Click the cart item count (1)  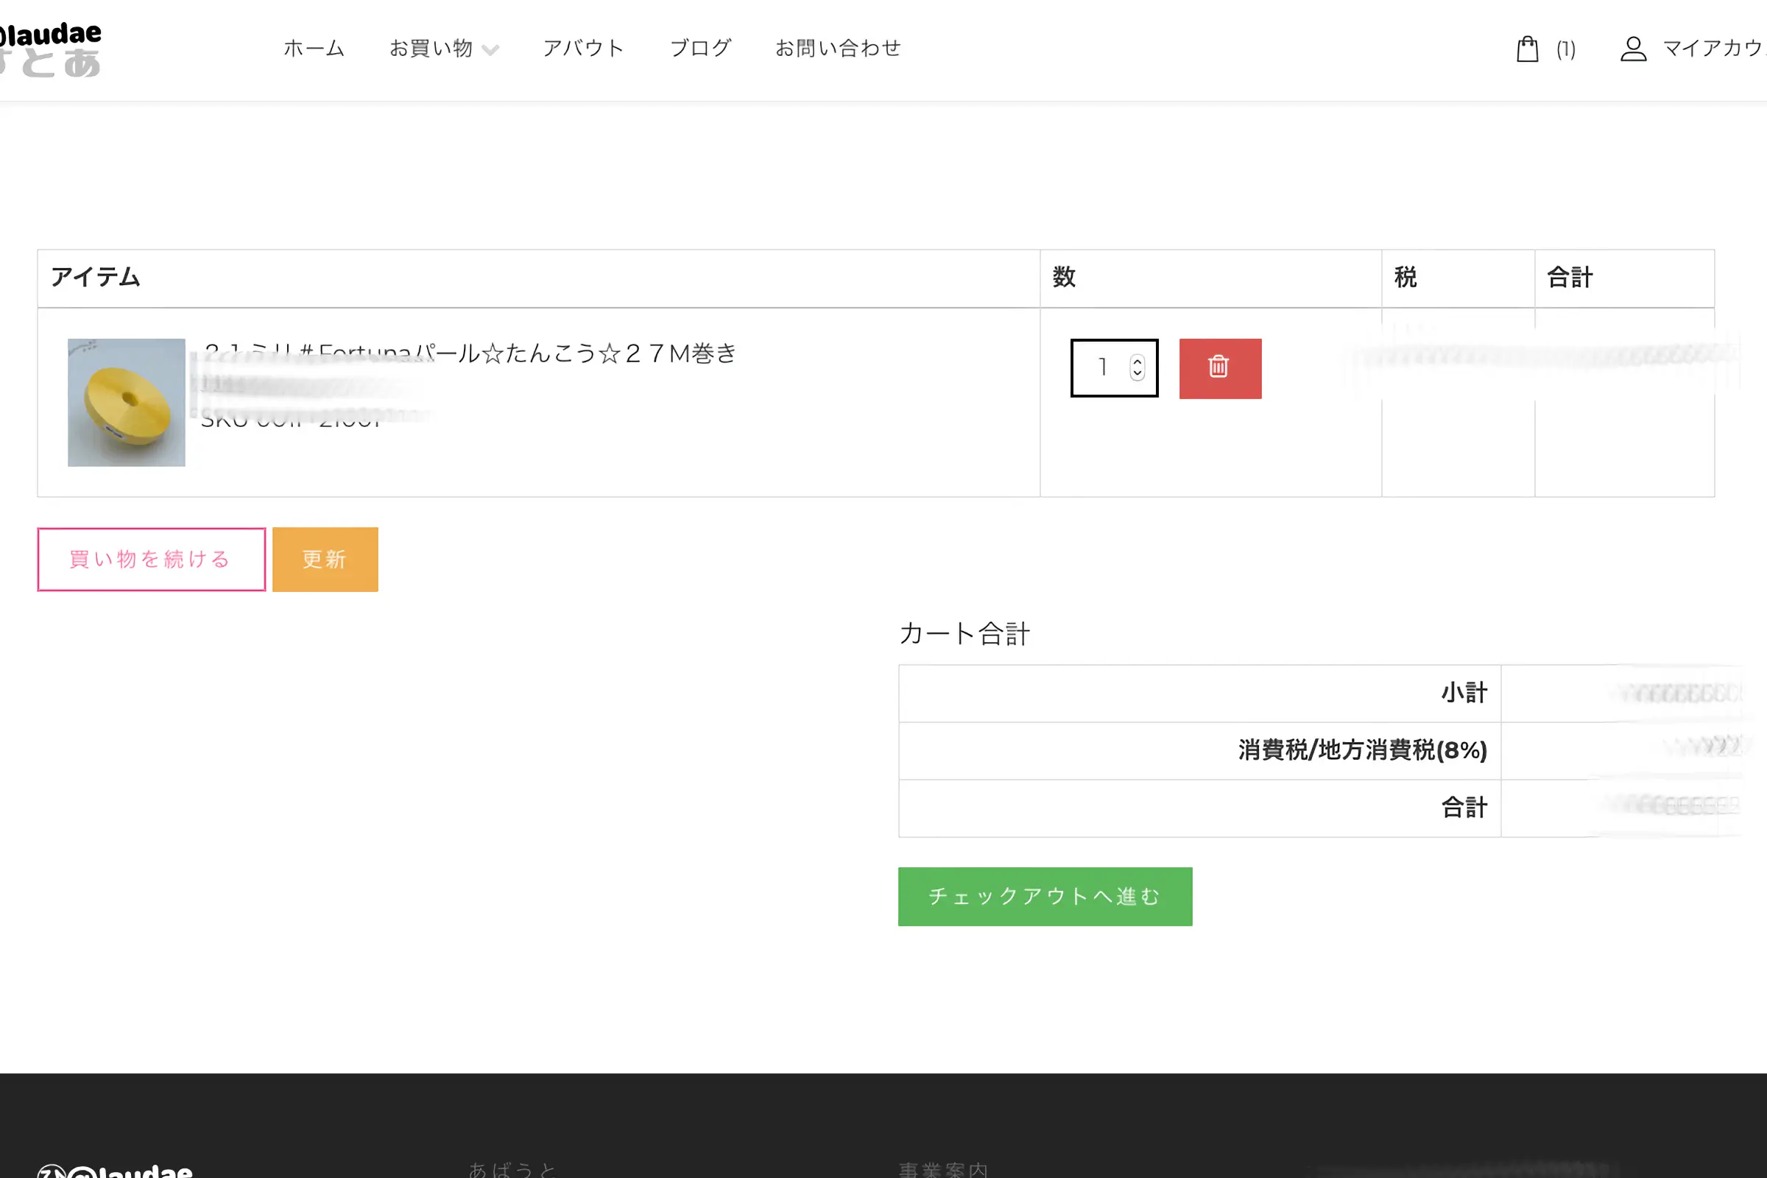coord(1566,49)
